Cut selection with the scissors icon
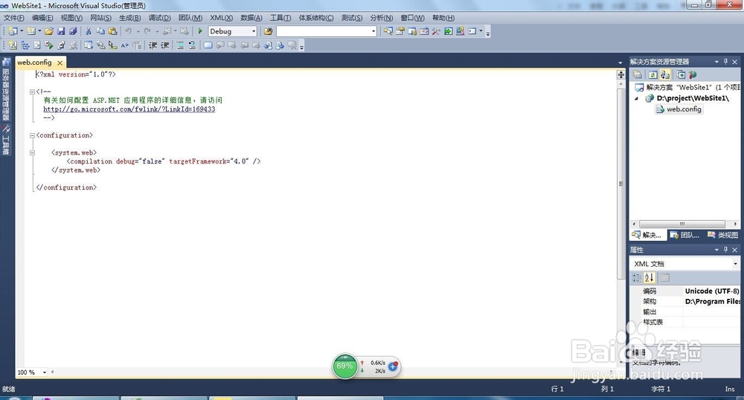Screen dimensions: 744x400 click(89, 31)
